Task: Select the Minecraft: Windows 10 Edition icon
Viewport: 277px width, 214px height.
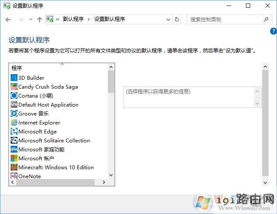Action: (x=14, y=167)
